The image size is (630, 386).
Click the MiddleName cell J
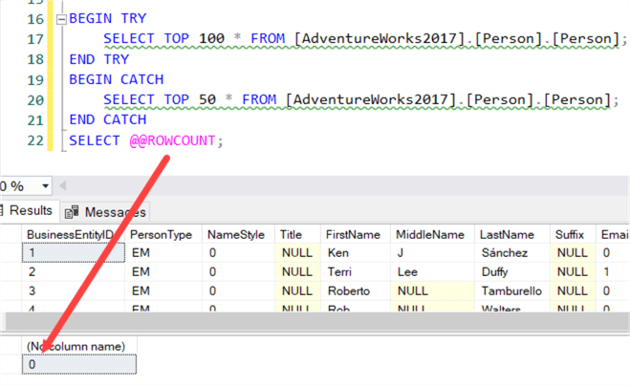click(432, 253)
